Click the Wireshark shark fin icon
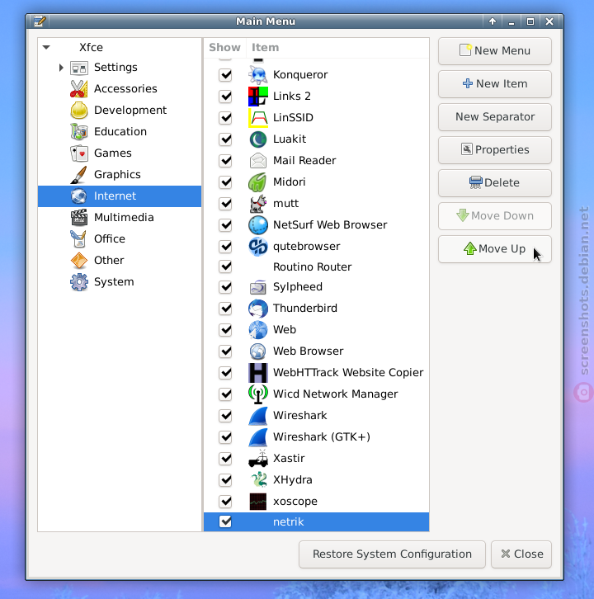Image resolution: width=594 pixels, height=599 pixels. click(x=258, y=415)
